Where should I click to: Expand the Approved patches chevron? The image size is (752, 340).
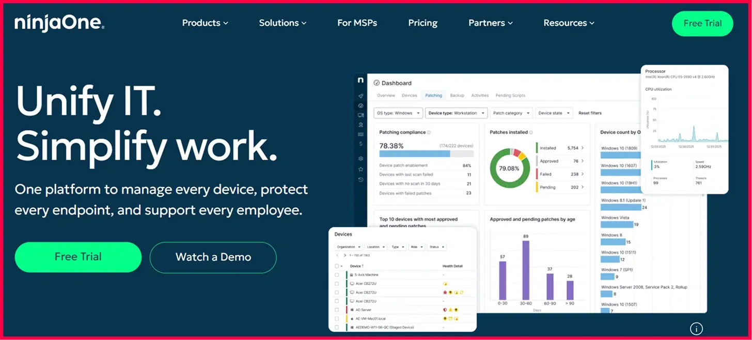[x=583, y=161]
